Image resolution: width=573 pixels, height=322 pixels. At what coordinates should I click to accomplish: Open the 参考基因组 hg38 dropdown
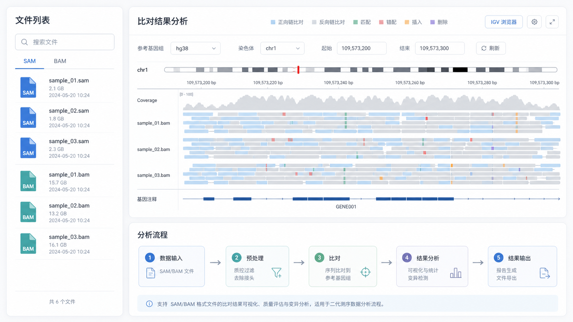(x=195, y=48)
